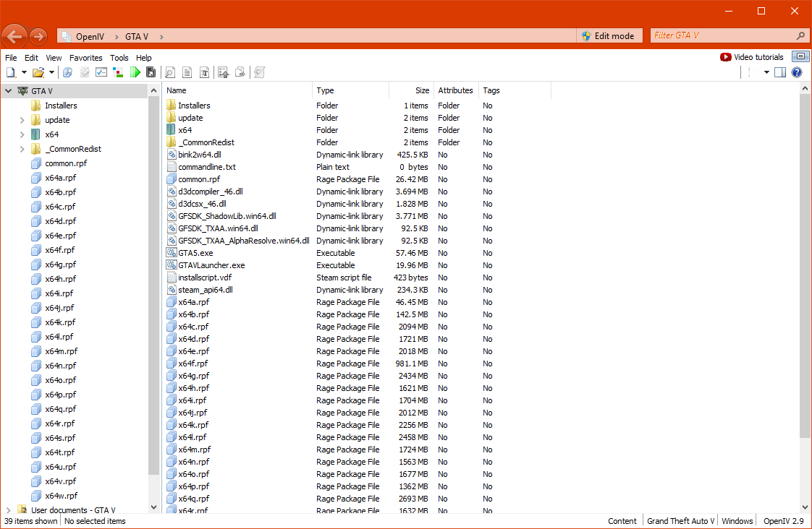Sort by the Name column header
Viewport: 812px width, 529px height.
[x=237, y=90]
